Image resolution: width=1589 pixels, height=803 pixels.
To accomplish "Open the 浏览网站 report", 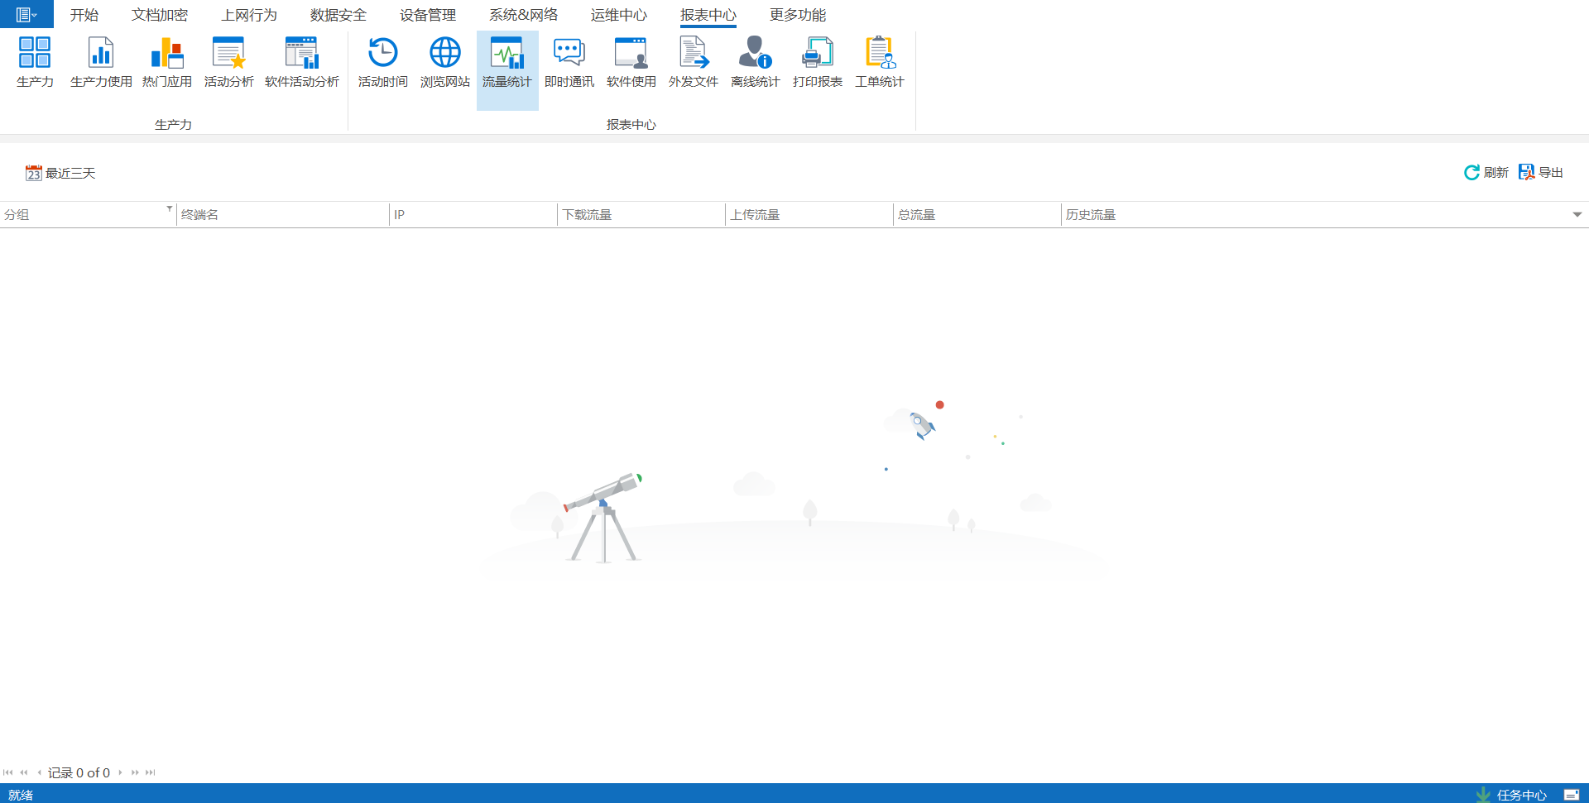I will (x=445, y=63).
